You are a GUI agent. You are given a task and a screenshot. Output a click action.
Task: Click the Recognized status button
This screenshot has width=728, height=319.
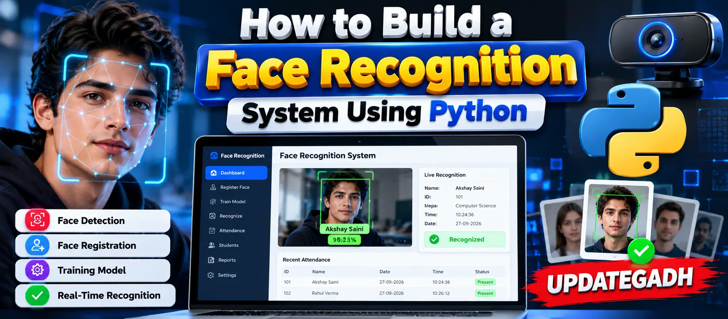[465, 239]
